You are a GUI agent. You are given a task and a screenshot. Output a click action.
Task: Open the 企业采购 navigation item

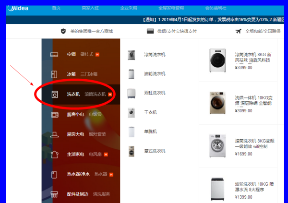coord(129,8)
